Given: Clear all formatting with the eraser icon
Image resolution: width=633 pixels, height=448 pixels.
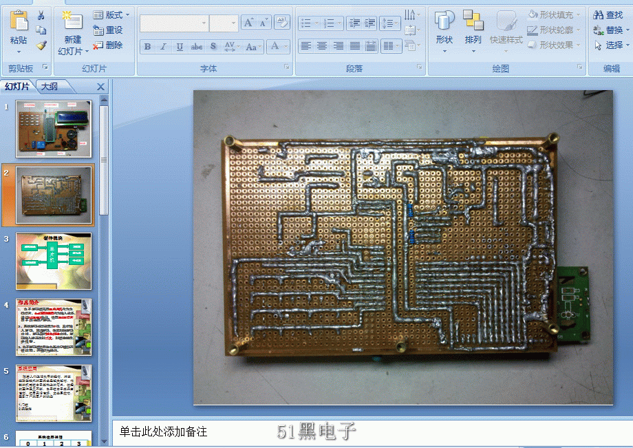Looking at the screenshot, I should (x=282, y=23).
